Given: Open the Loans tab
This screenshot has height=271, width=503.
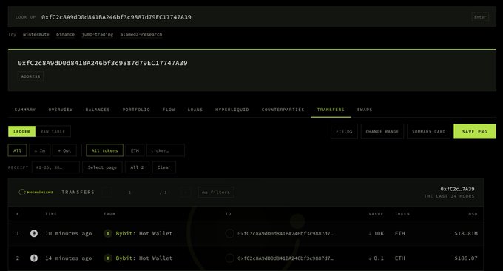Looking at the screenshot, I should (195, 110).
